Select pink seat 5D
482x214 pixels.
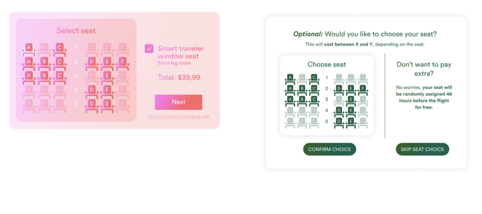91,103
